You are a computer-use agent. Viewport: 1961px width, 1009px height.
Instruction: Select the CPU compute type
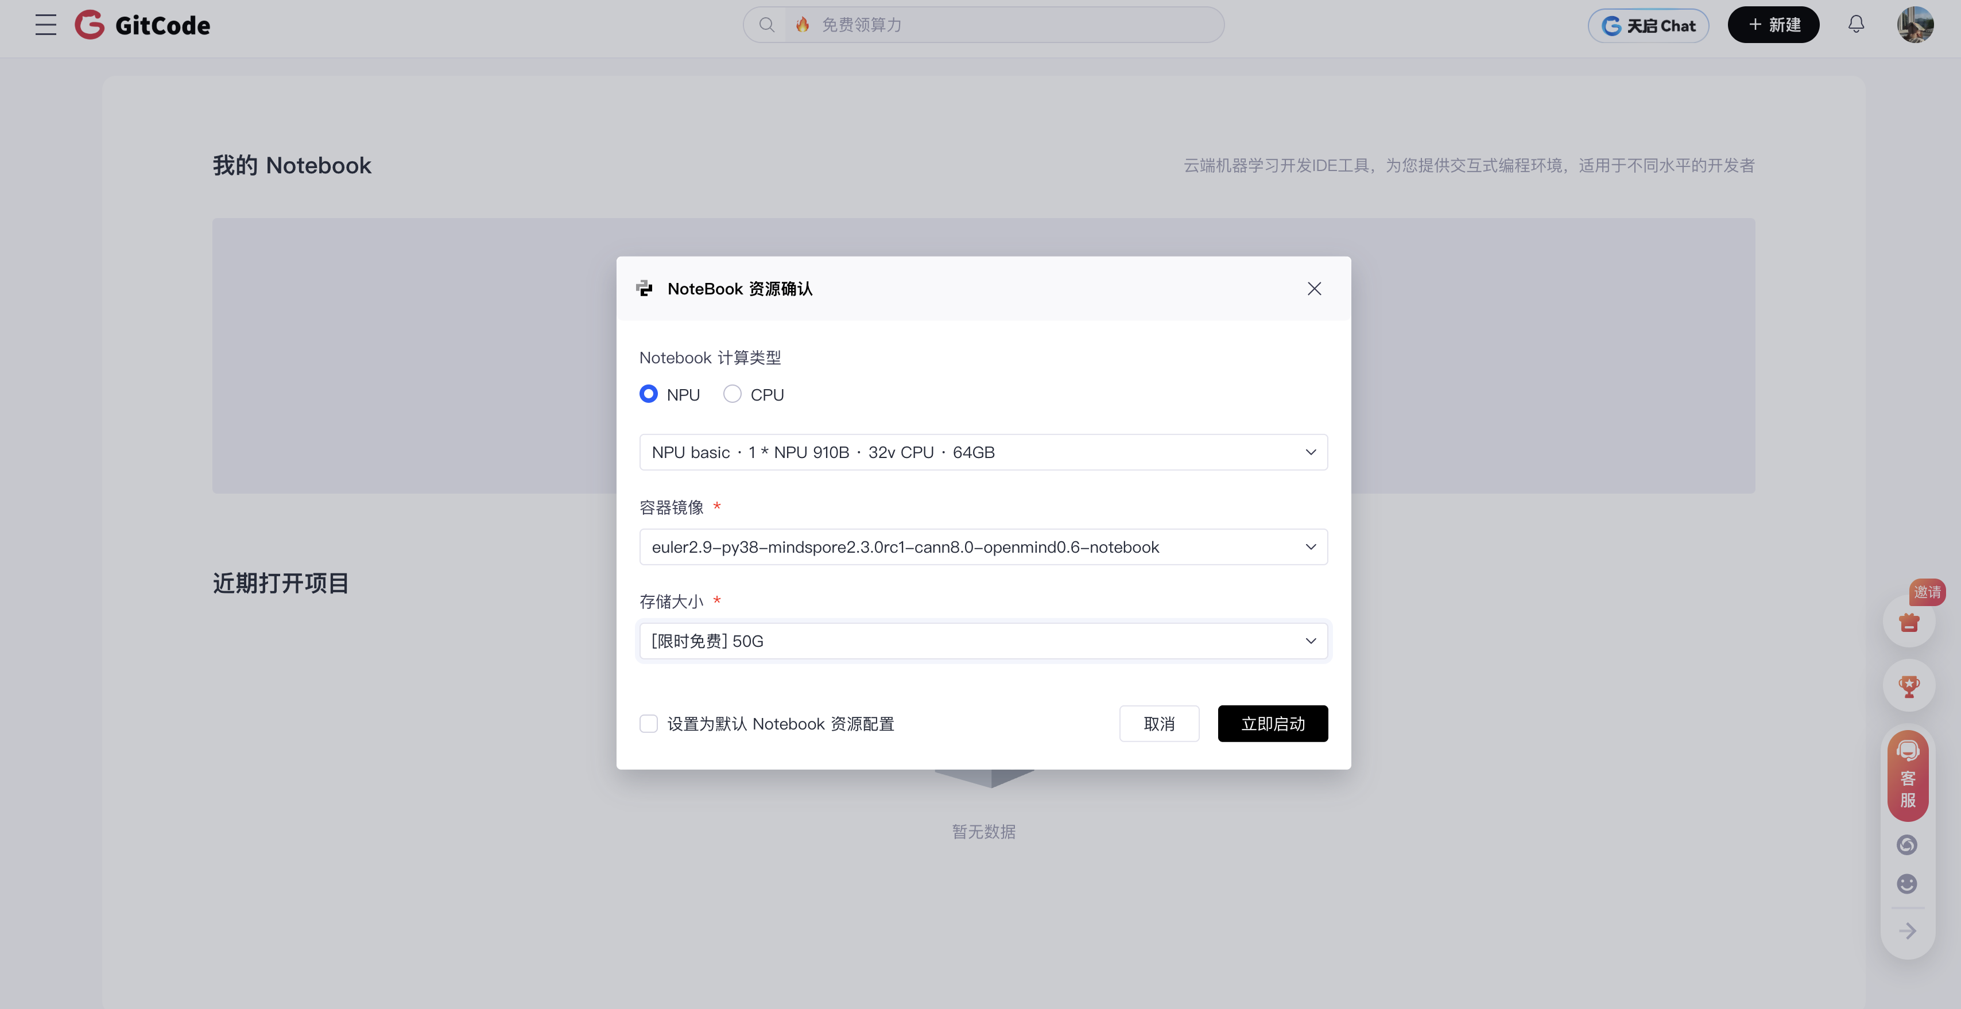pos(733,394)
